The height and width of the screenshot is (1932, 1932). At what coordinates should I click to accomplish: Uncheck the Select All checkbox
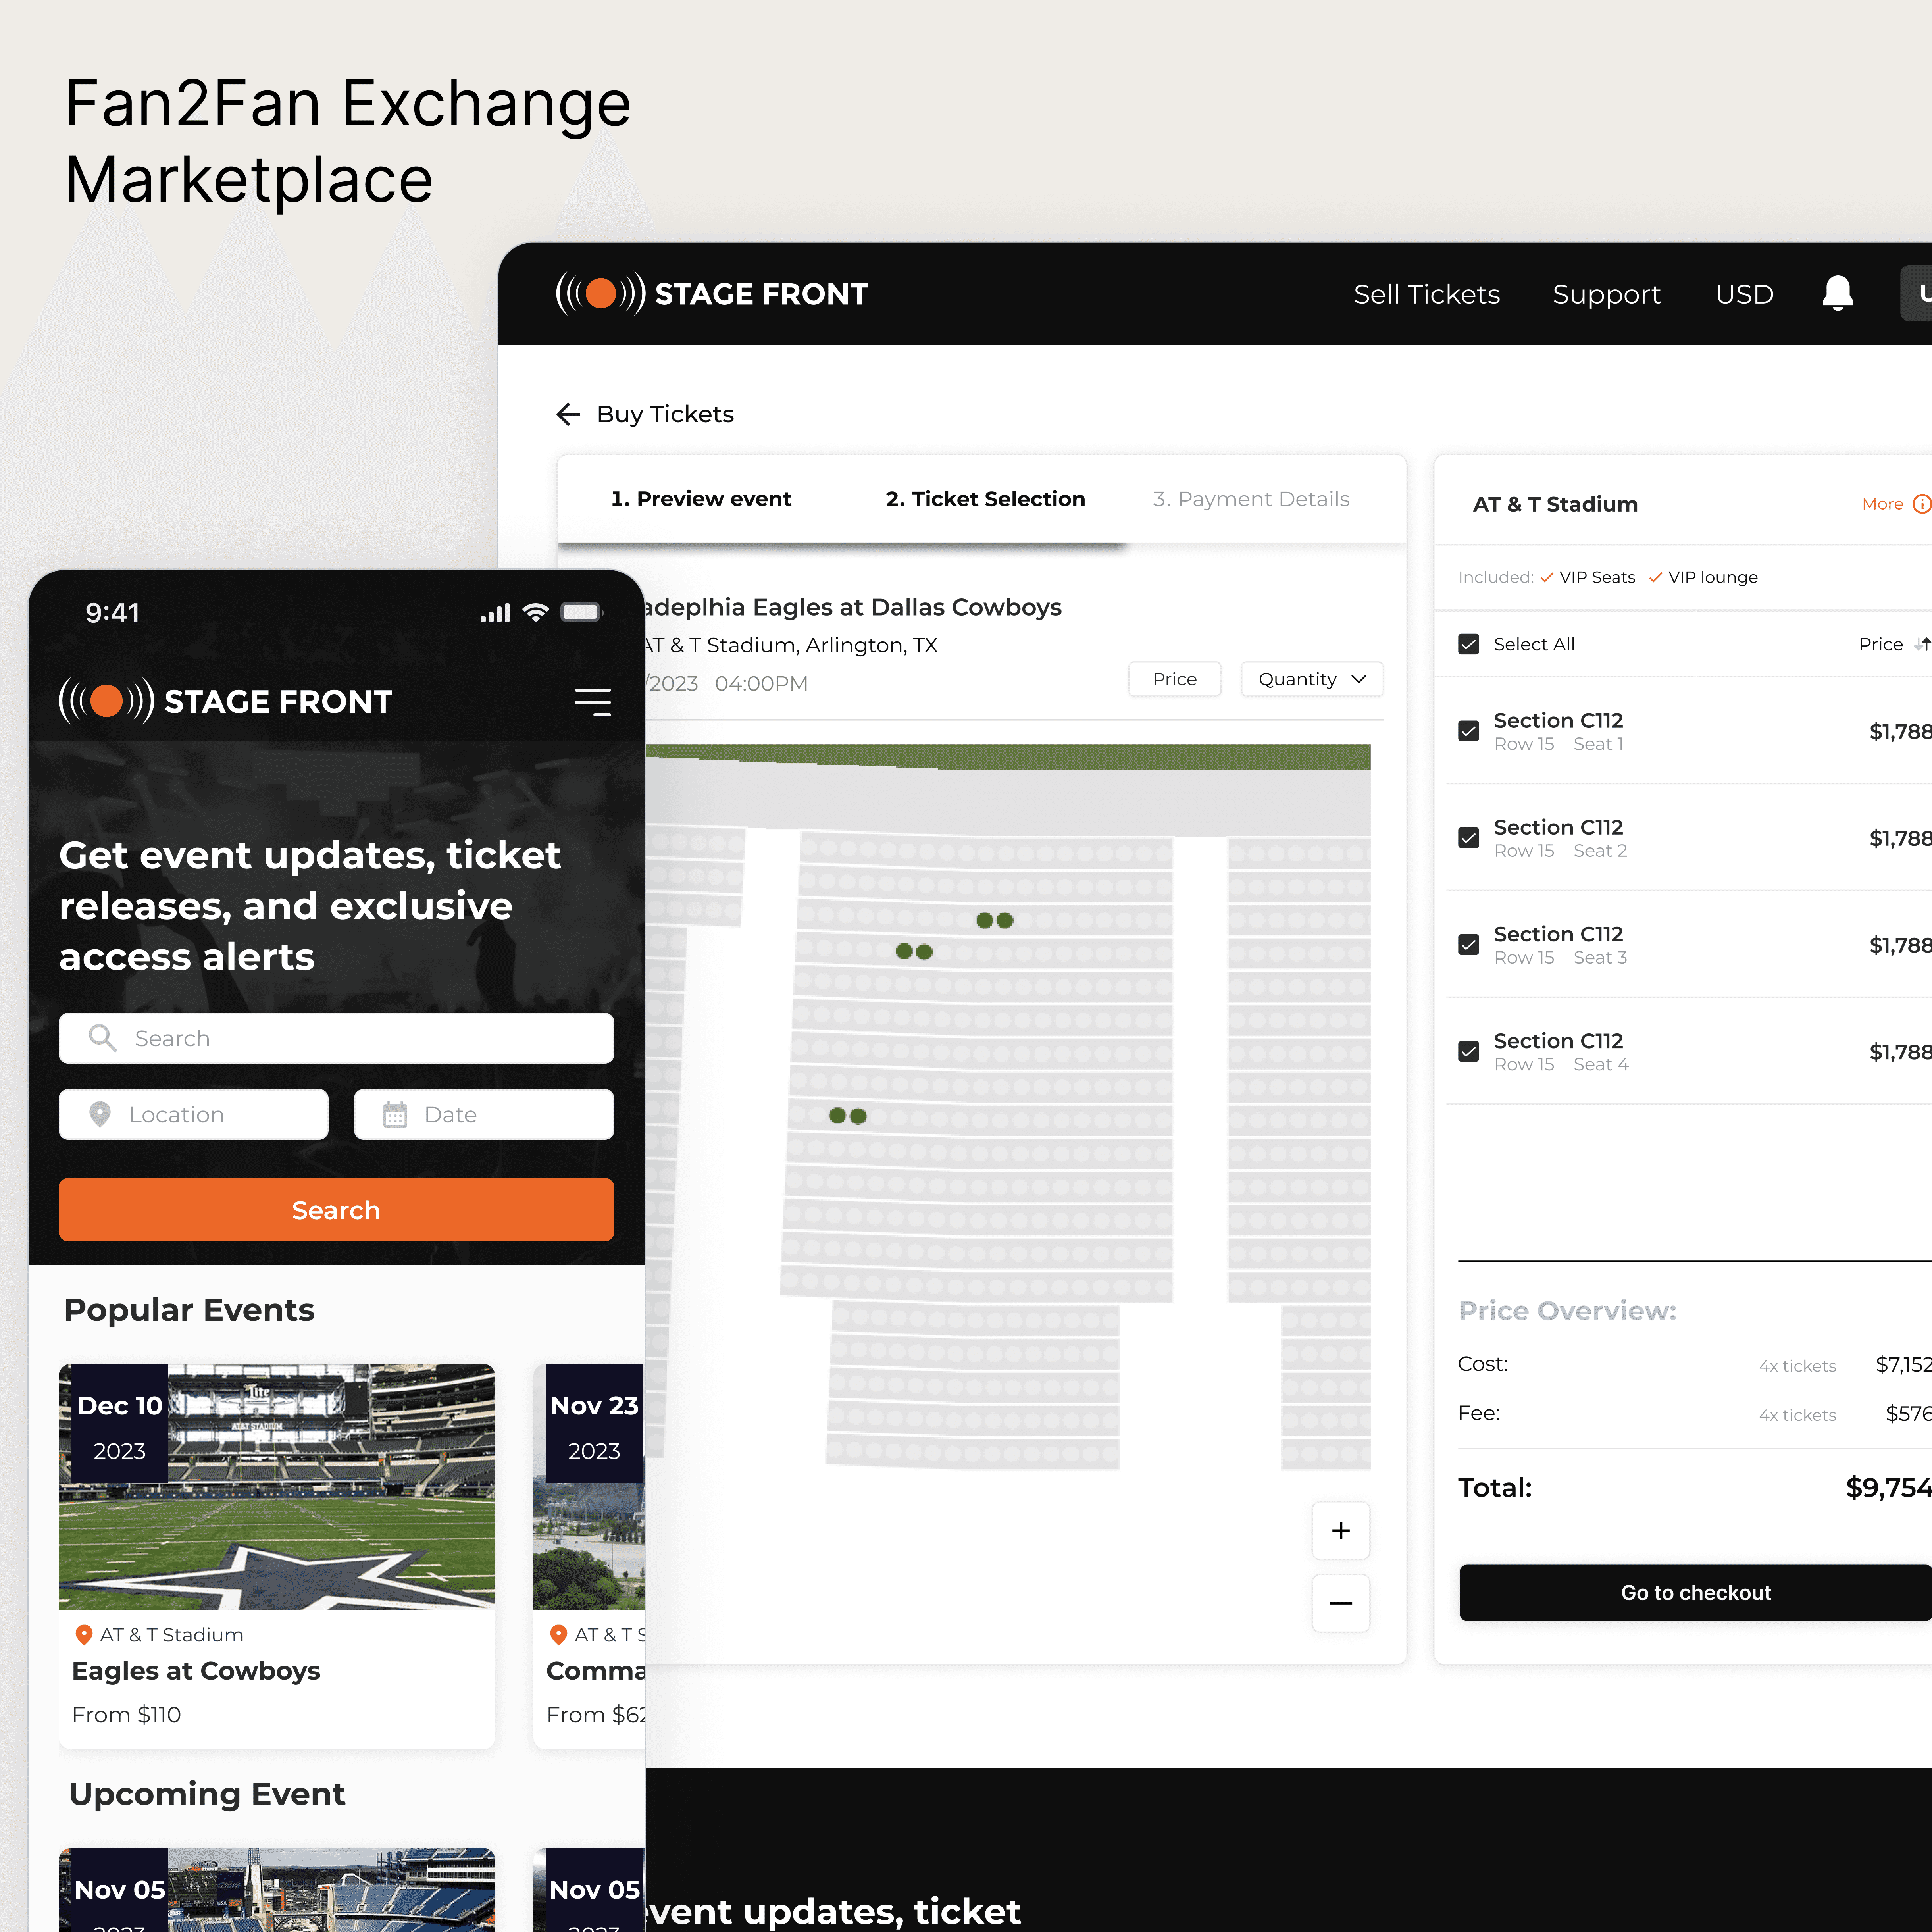[x=1468, y=645]
